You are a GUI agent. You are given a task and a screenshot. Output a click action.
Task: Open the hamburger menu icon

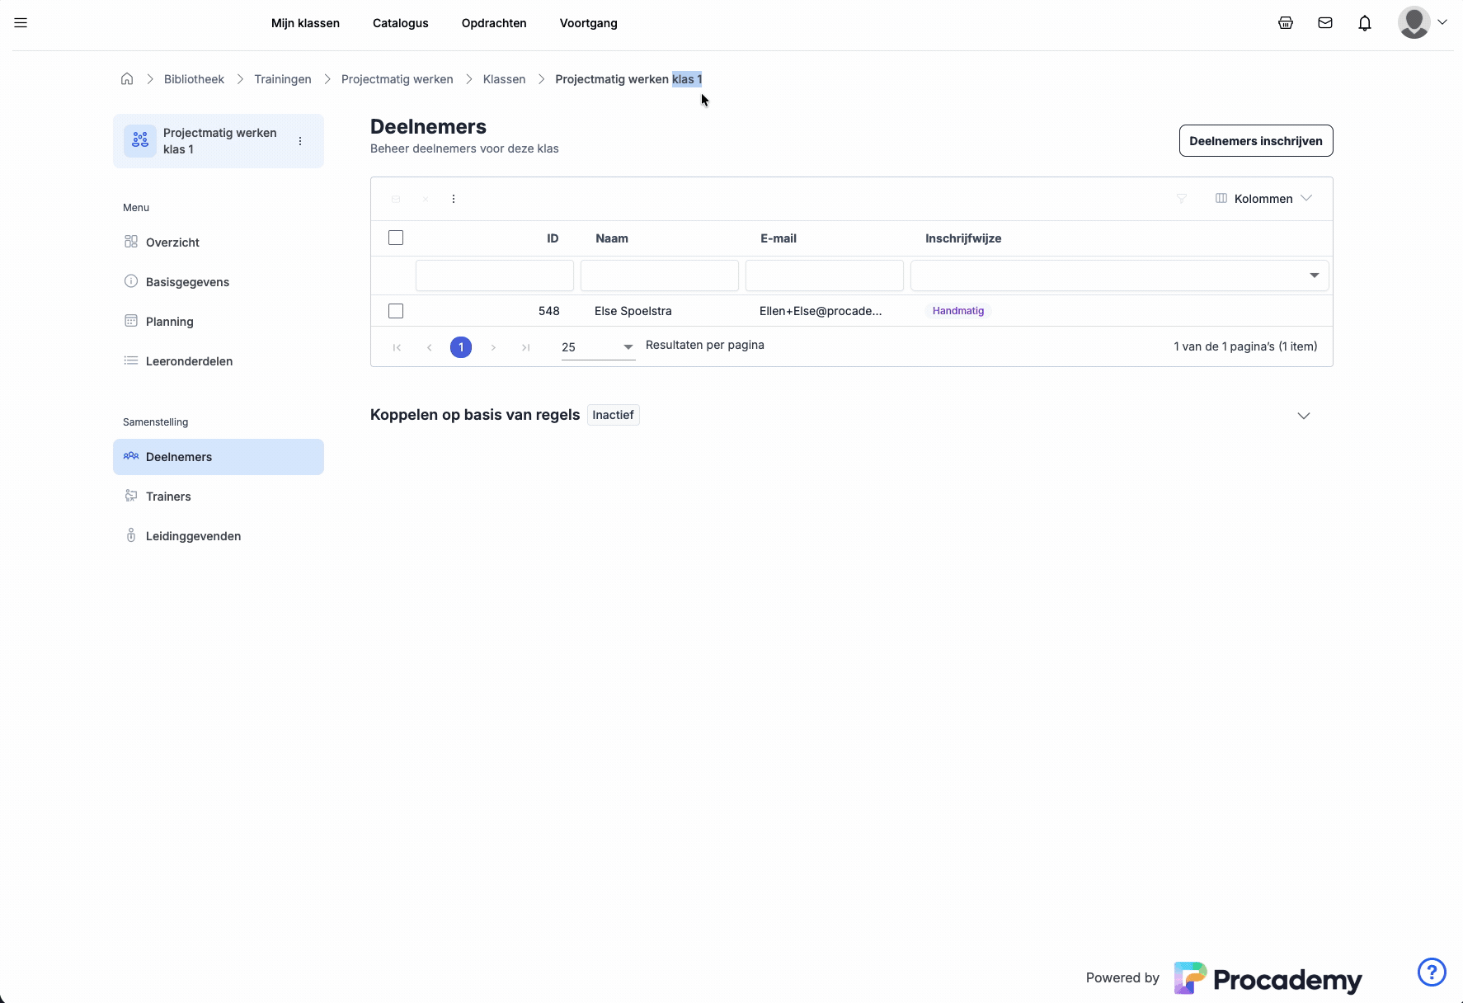21,23
